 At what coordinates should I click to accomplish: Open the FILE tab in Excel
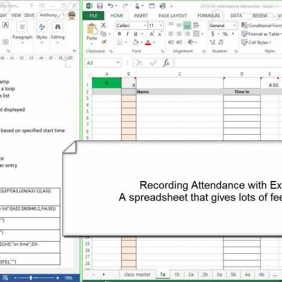tap(93, 16)
